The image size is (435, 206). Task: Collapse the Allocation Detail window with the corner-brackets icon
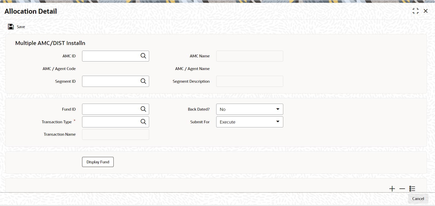[x=416, y=11]
